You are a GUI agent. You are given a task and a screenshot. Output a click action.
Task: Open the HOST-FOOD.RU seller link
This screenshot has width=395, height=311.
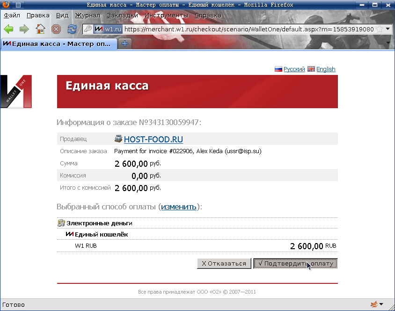(154, 140)
